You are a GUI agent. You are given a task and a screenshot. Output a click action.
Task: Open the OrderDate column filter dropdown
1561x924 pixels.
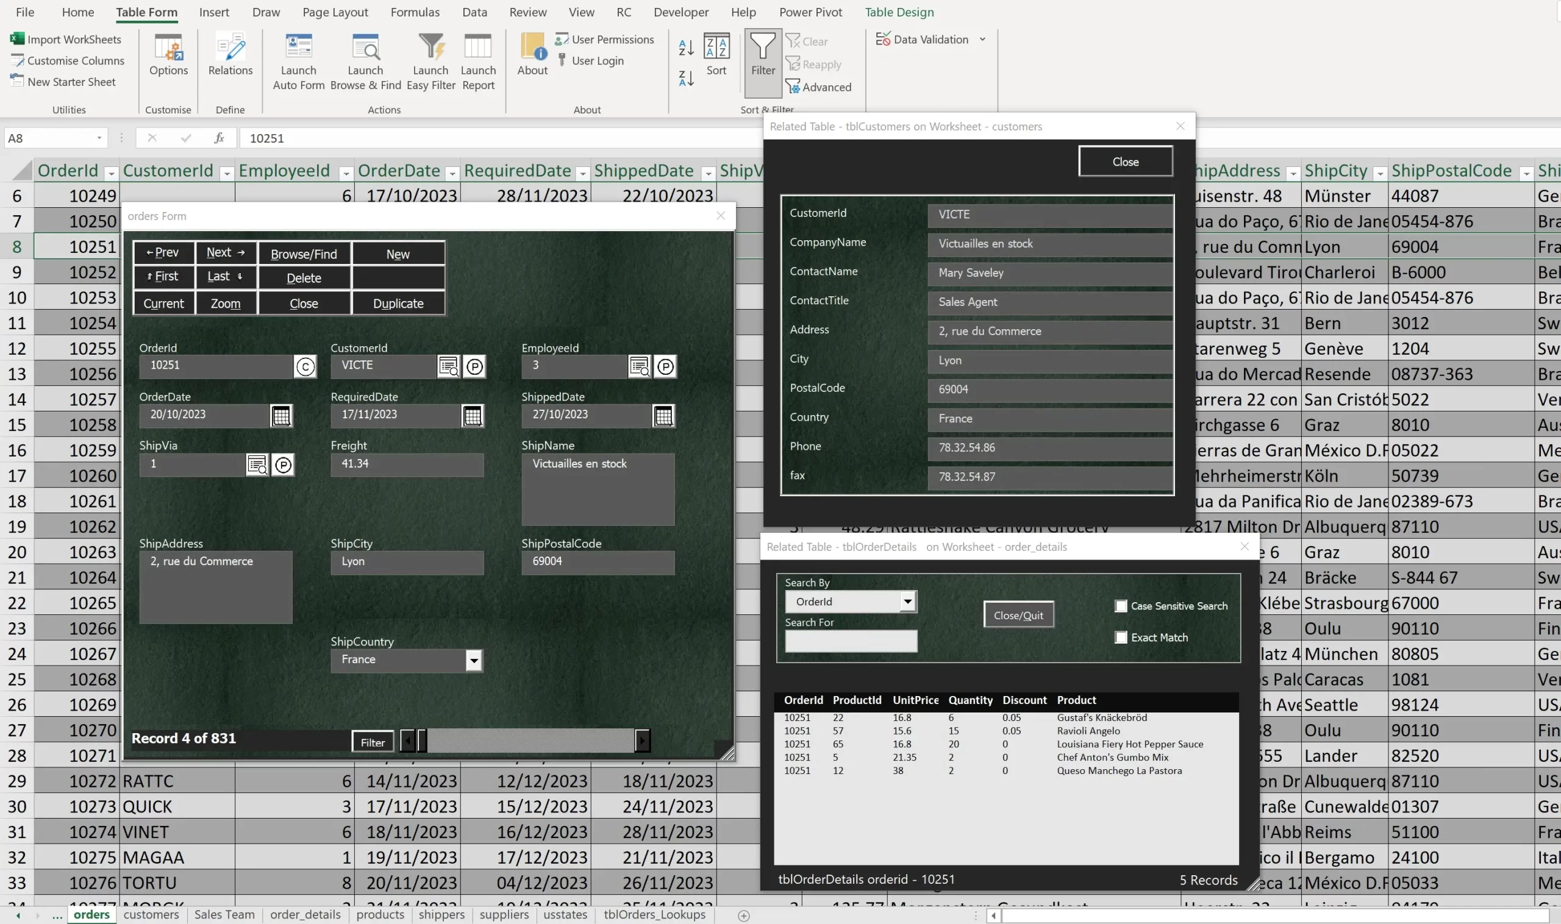[x=453, y=173]
